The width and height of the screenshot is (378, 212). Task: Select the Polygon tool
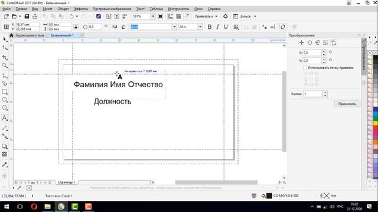click(x=5, y=108)
